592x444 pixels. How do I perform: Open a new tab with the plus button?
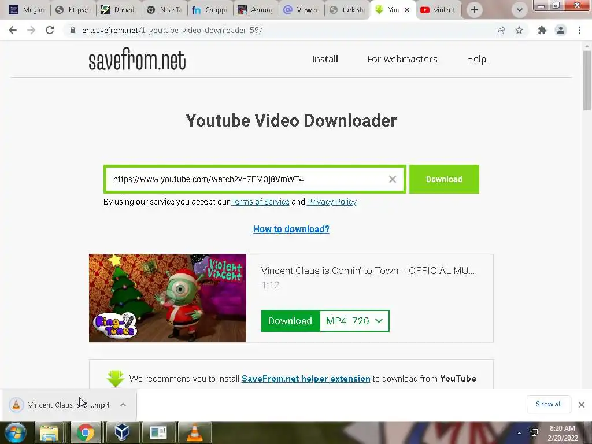pos(475,10)
